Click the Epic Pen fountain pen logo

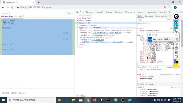click(x=176, y=17)
